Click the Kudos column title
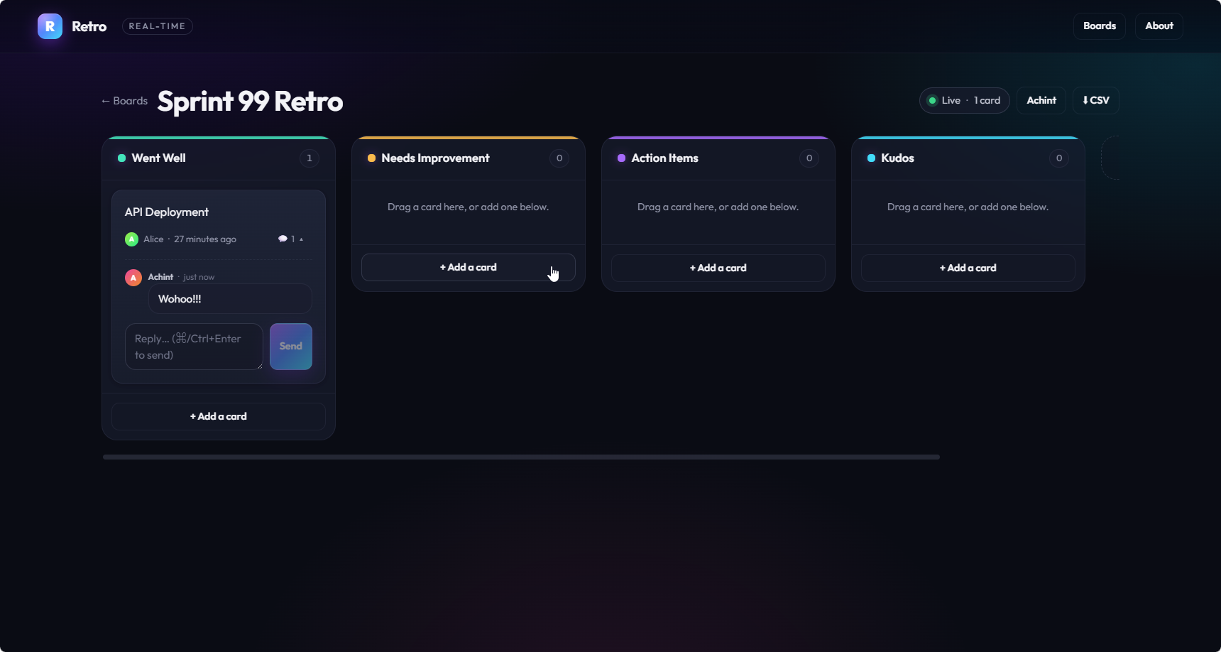 coord(897,158)
